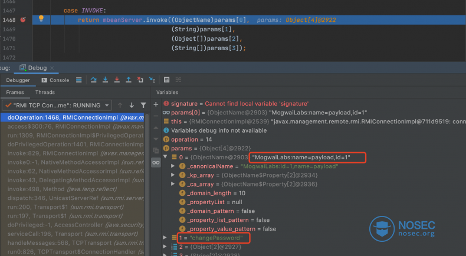Select frame serviceCall:196, Transport
This screenshot has width=466, height=256.
pyautogui.click(x=72, y=234)
